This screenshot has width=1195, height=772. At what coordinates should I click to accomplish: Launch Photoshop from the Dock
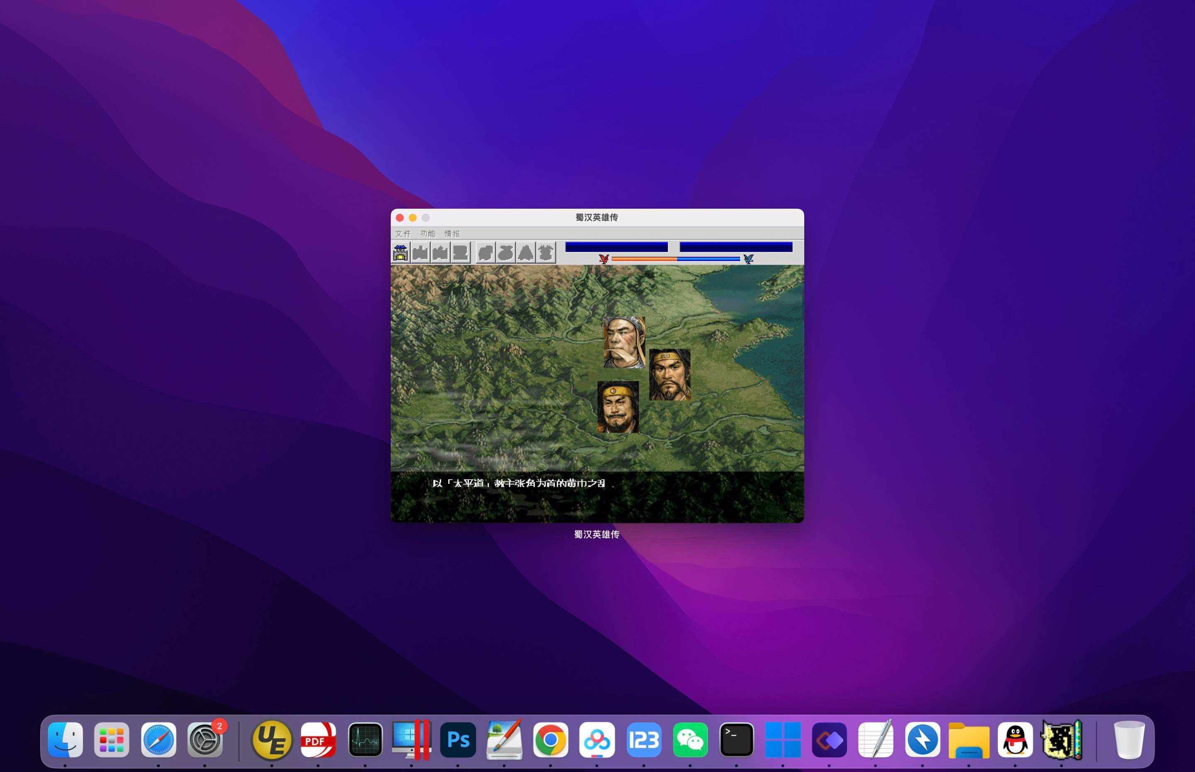coord(458,739)
